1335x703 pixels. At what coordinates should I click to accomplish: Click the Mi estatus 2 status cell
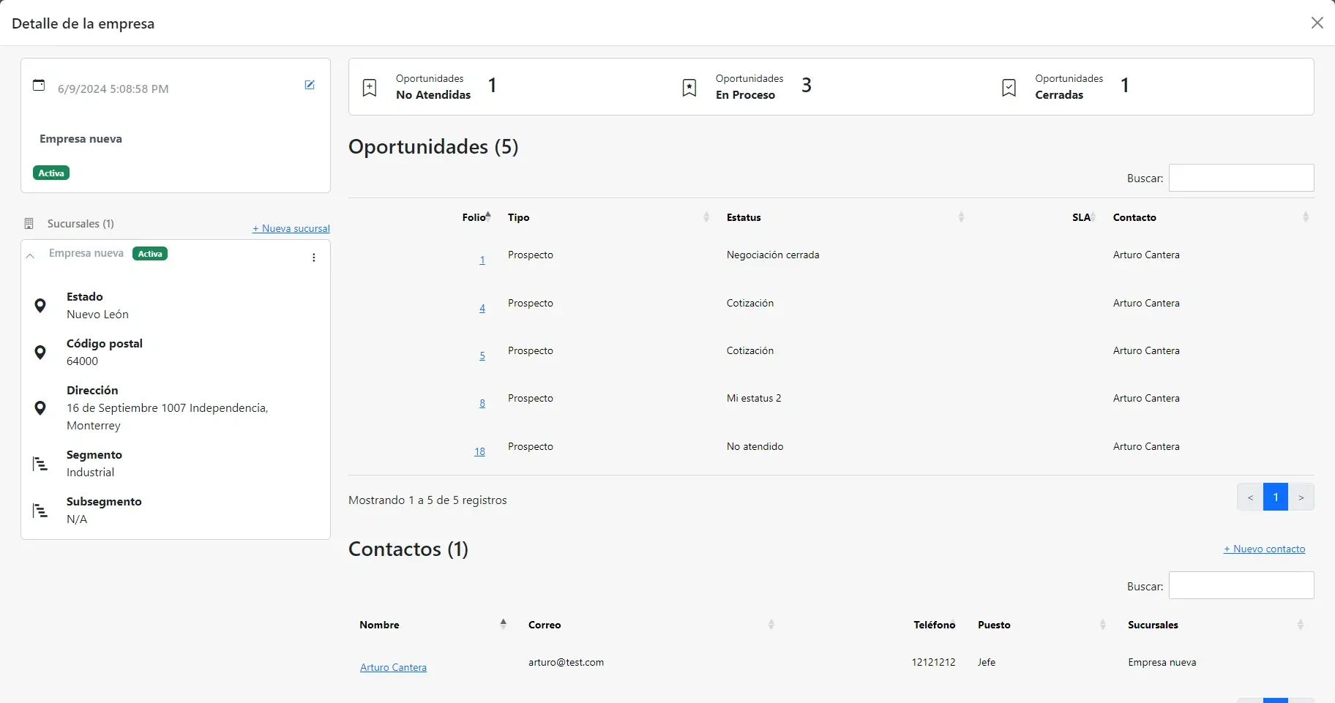(754, 398)
